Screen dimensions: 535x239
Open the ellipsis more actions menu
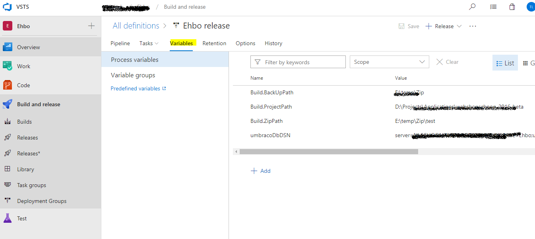click(x=473, y=26)
